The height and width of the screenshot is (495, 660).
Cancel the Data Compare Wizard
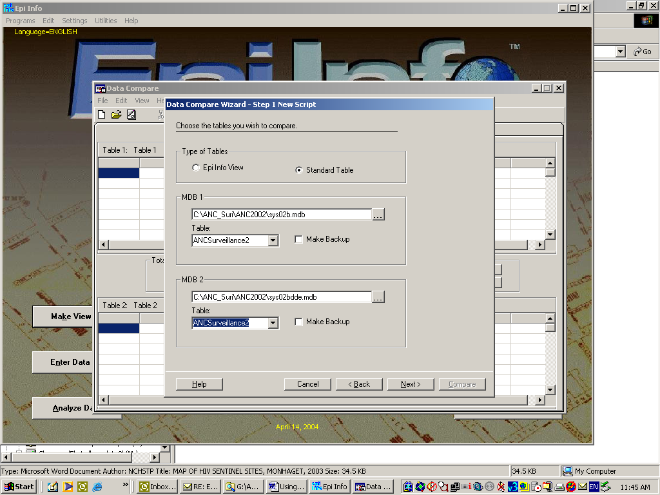click(x=307, y=384)
